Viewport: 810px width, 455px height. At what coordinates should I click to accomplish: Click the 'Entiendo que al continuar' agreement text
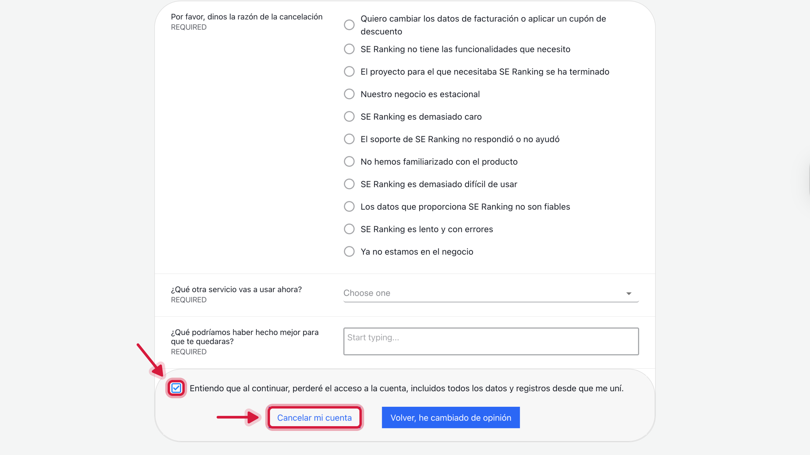[406, 388]
